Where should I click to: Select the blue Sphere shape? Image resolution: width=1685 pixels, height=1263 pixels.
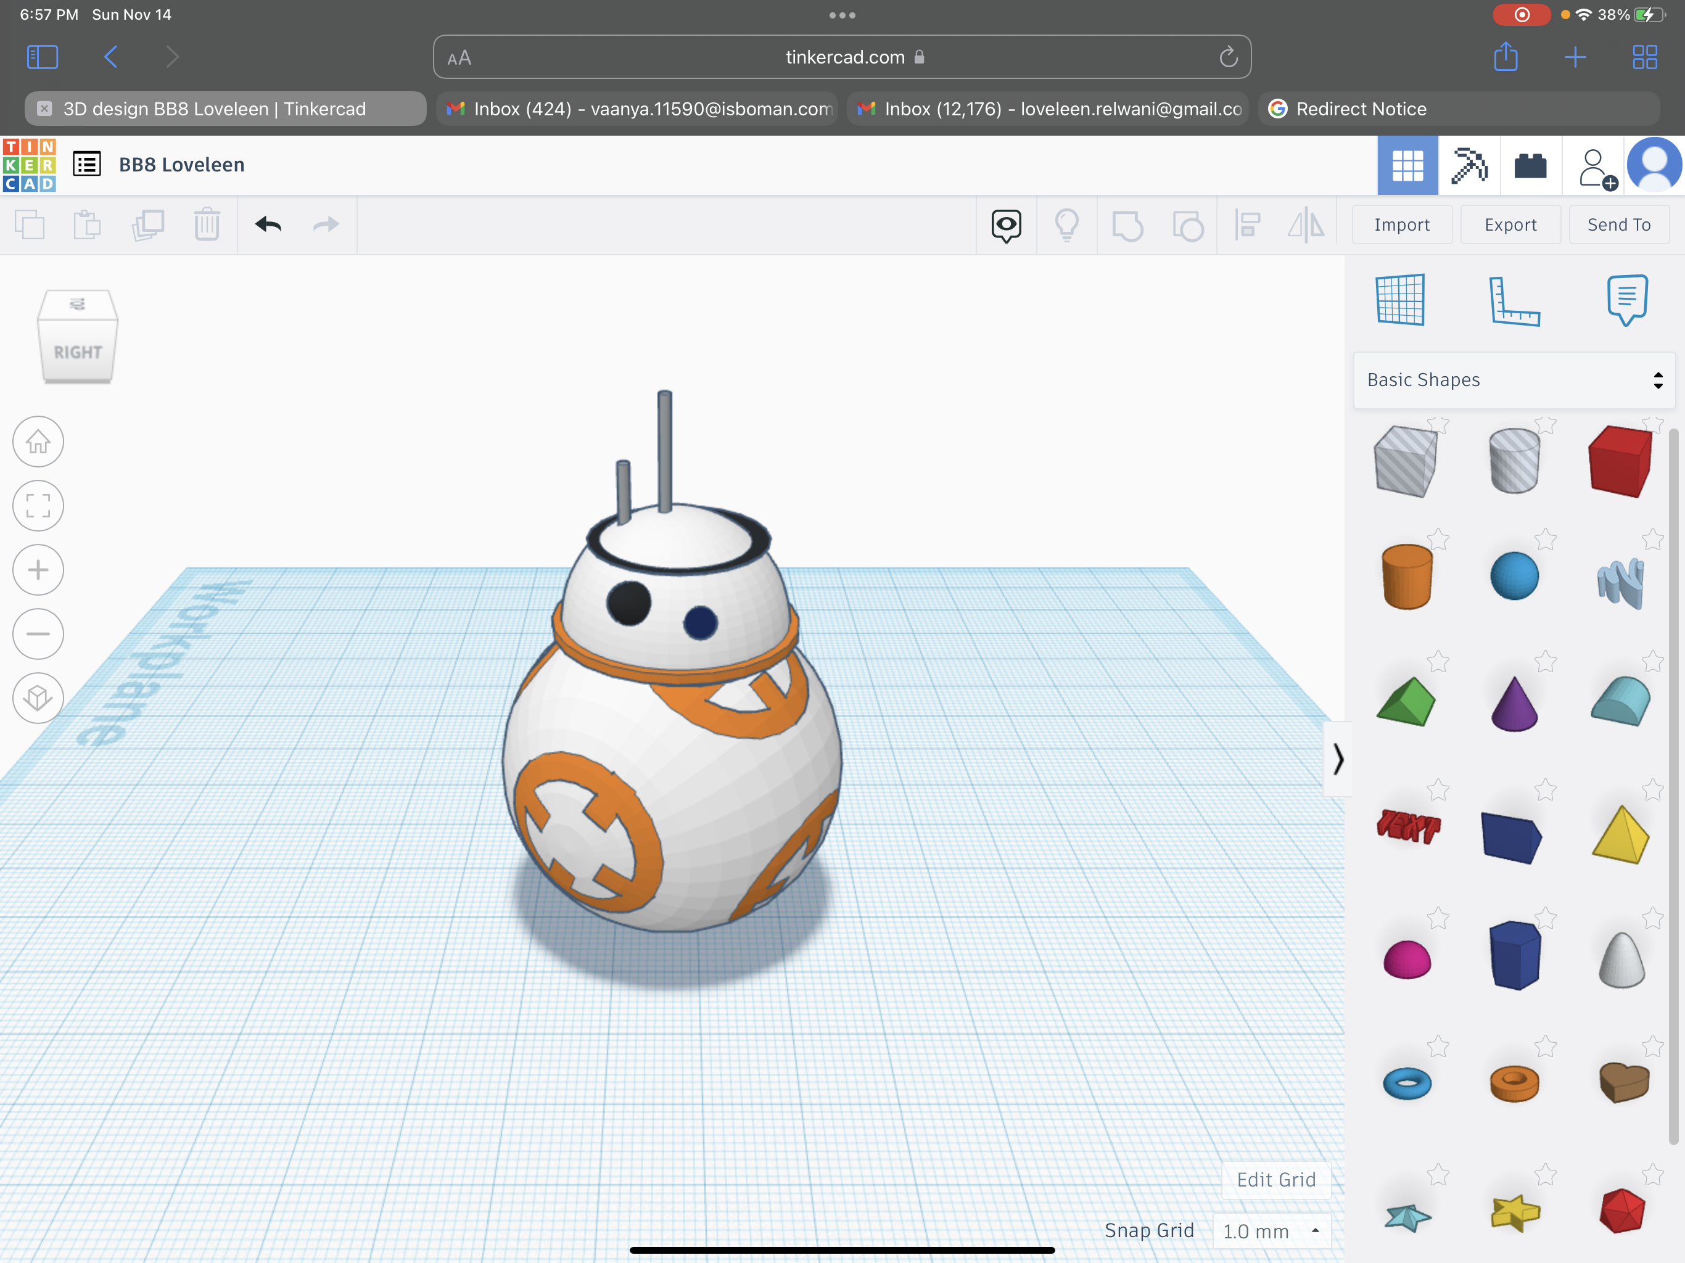click(x=1514, y=577)
